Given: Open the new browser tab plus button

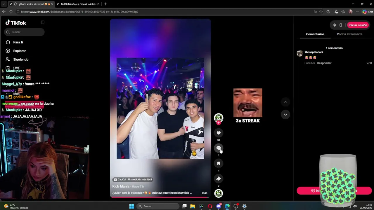Looking at the screenshot, I should [105, 4].
